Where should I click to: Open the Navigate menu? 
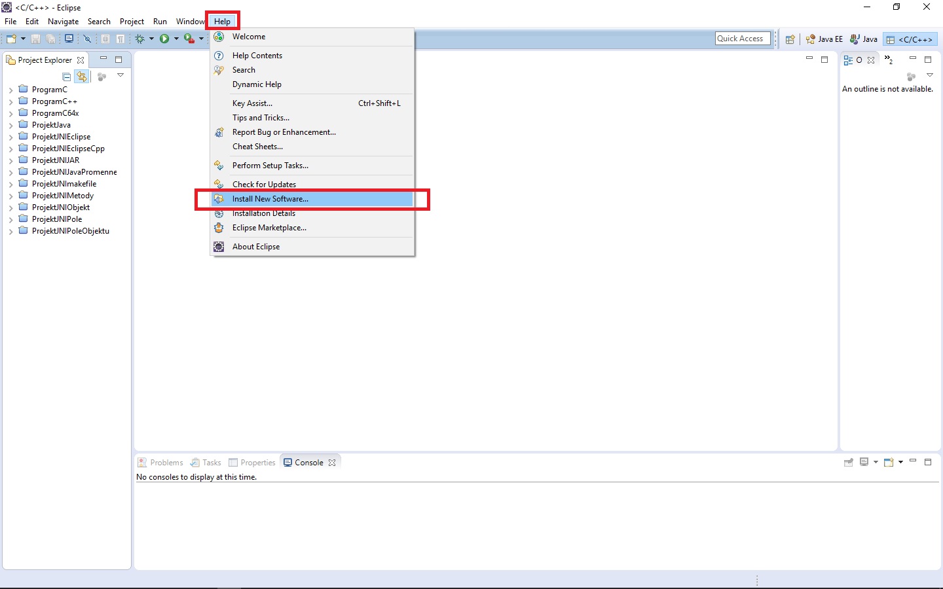[63, 22]
